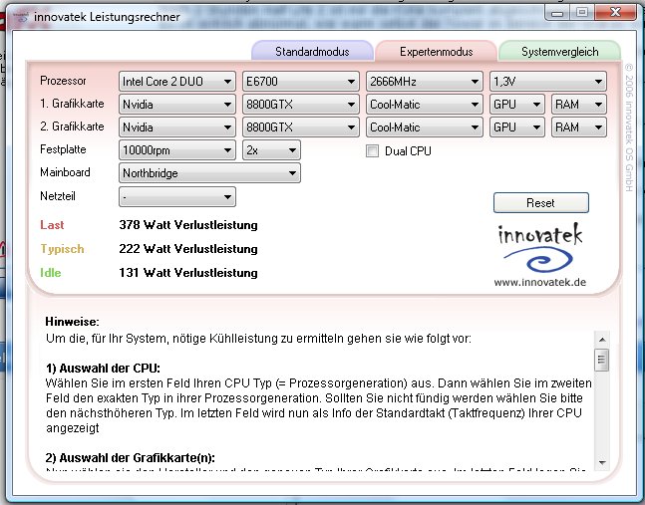The width and height of the screenshot is (645, 505).
Task: Open the RAM dropdown in 2. Grafikkarte row
Action: click(x=579, y=127)
